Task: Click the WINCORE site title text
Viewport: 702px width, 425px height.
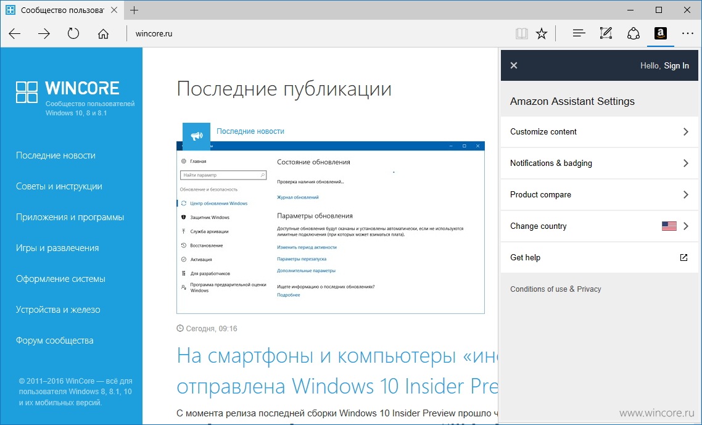Action: coord(83,88)
